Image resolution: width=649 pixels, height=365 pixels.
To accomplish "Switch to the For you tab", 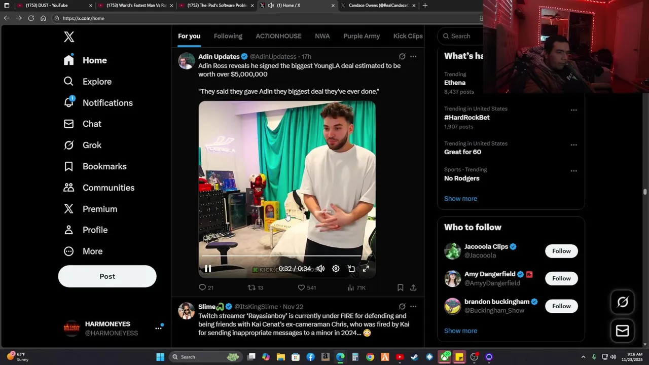I will pos(189,36).
